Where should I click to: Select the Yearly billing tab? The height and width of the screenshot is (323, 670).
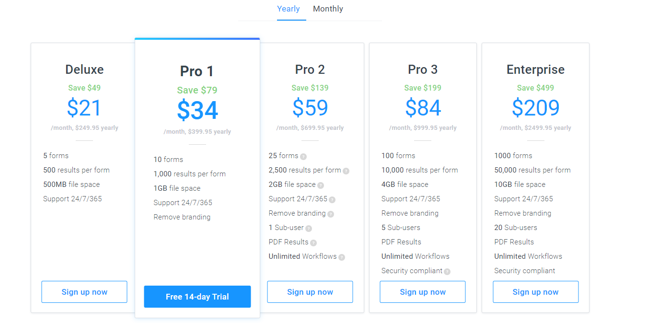coord(289,9)
